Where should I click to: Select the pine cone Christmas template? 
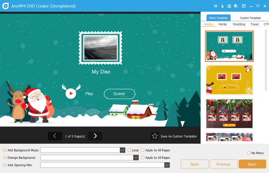point(229,114)
